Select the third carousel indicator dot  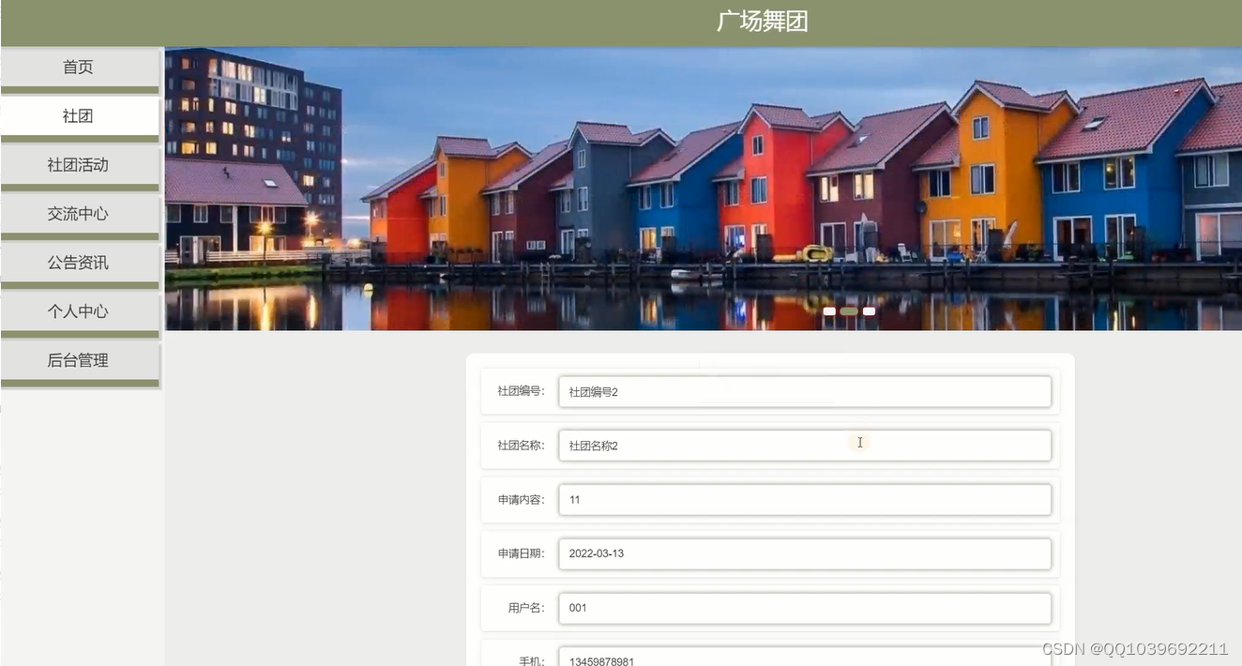(x=870, y=311)
